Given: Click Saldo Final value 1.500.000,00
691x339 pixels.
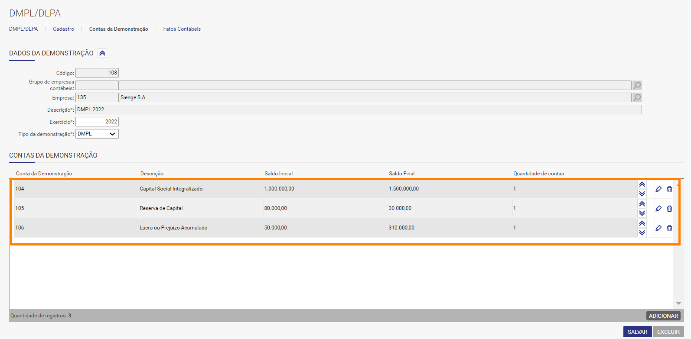Looking at the screenshot, I should click(x=404, y=189).
